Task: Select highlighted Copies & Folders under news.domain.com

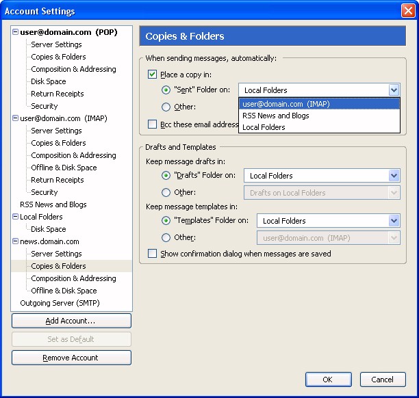Action: click(x=58, y=266)
